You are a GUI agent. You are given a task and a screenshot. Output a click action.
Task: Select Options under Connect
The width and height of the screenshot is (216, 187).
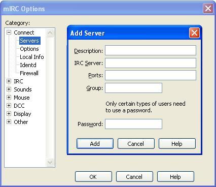tap(29, 49)
